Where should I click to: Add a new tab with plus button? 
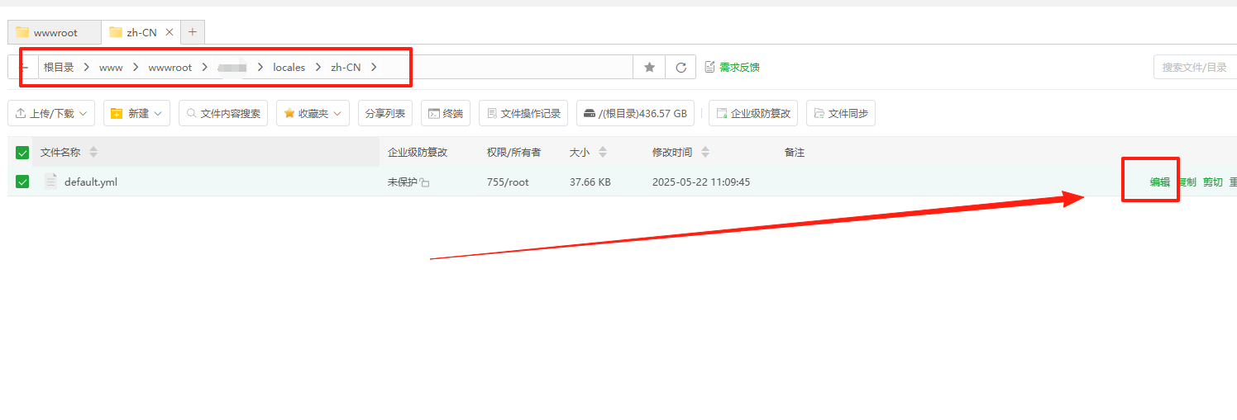[x=193, y=32]
